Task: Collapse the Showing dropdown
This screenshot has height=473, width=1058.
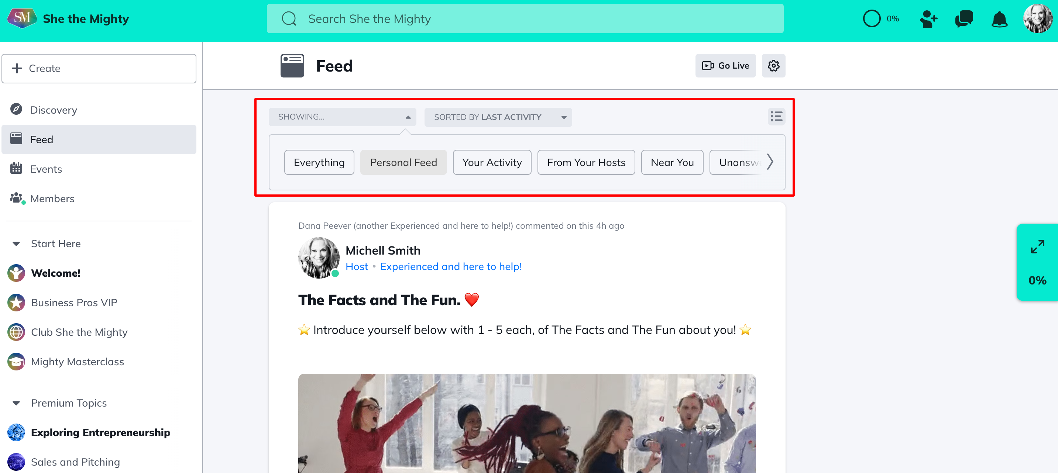Action: 342,117
